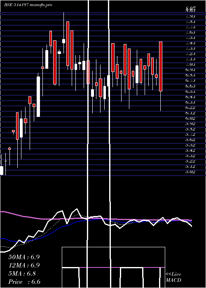Viewport: 206px width, 288px height.
Task: Click the 7.03 price axis label
Action: pyautogui.click(x=190, y=65)
